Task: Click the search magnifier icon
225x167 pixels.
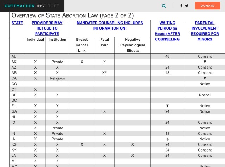Action: [x=164, y=6]
